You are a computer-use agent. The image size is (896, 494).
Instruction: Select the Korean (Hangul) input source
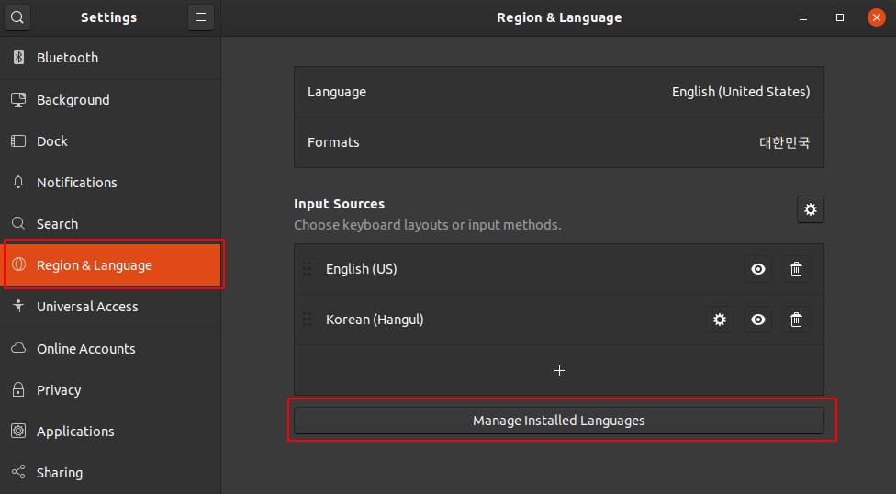coord(559,320)
